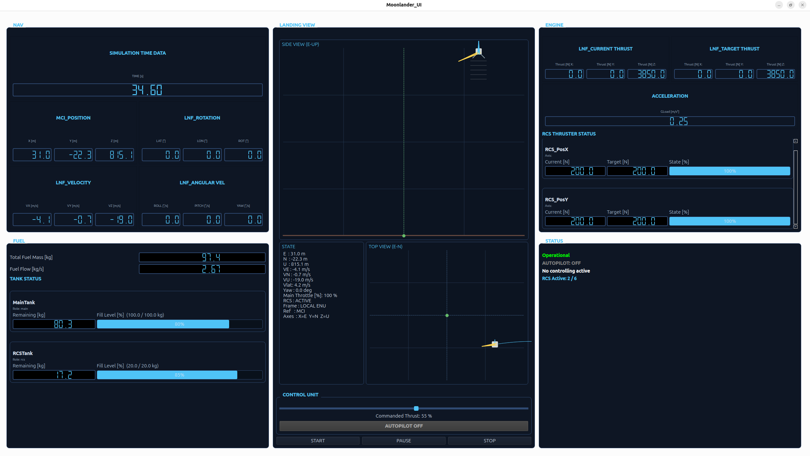
Task: Pause the simulation
Action: (x=404, y=441)
